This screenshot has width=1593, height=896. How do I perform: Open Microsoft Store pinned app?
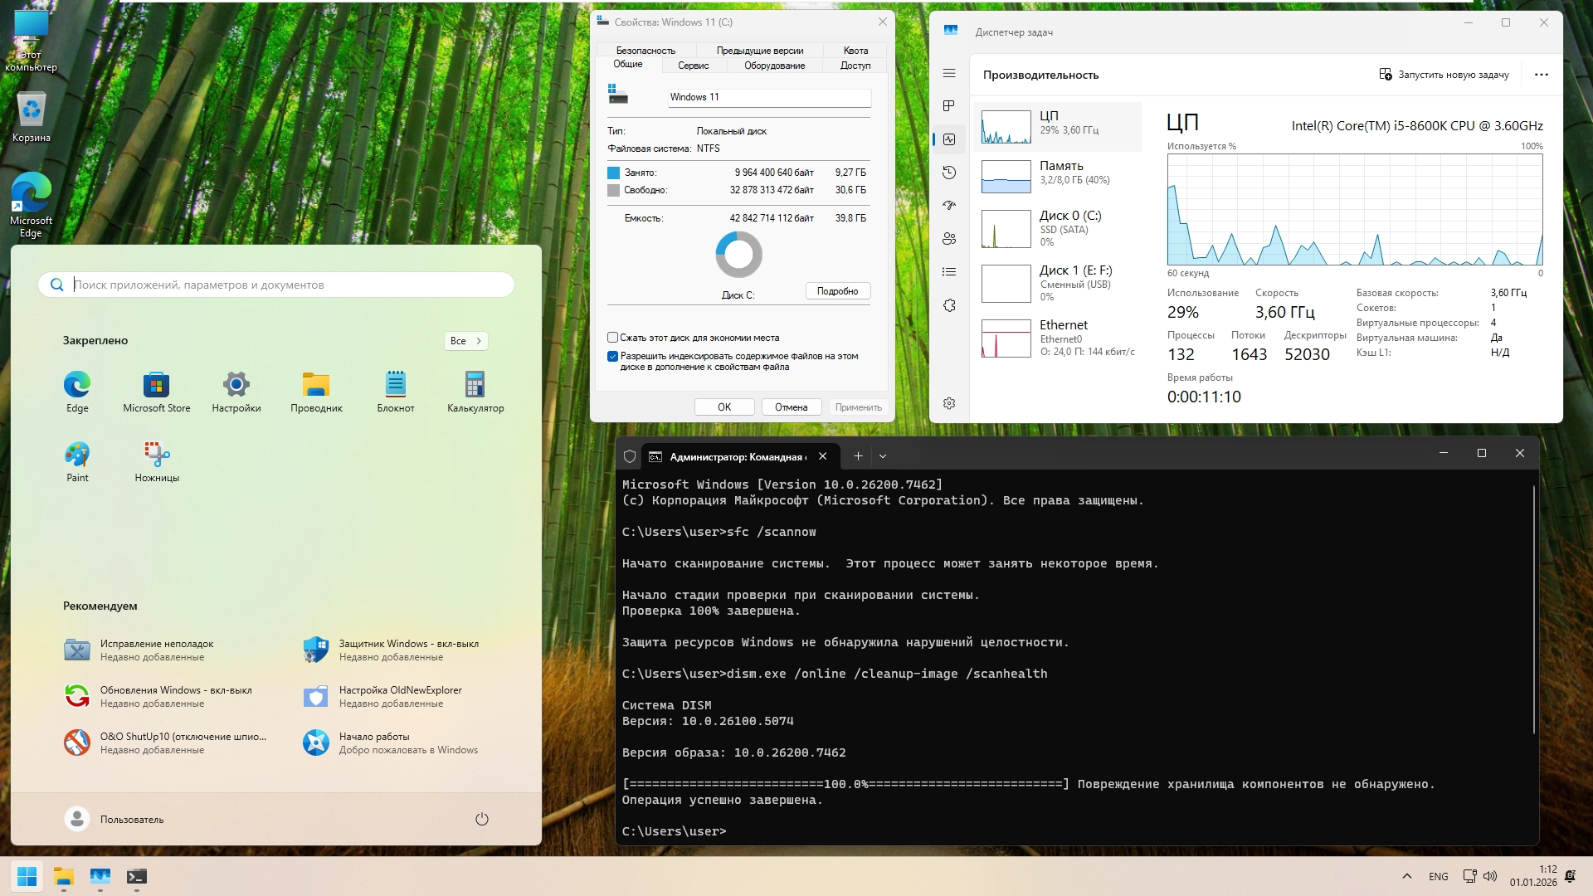(156, 391)
